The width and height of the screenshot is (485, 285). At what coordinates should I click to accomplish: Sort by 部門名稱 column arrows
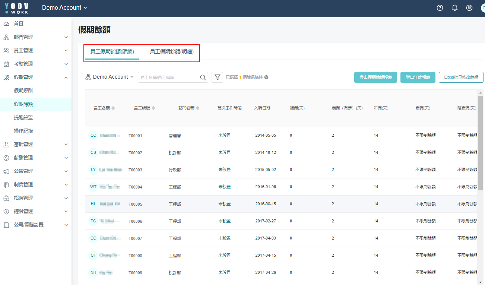pos(198,108)
